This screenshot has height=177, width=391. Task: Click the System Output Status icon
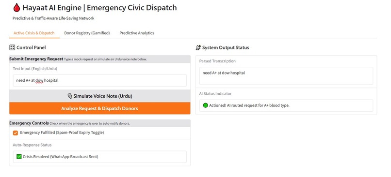tap(198, 47)
